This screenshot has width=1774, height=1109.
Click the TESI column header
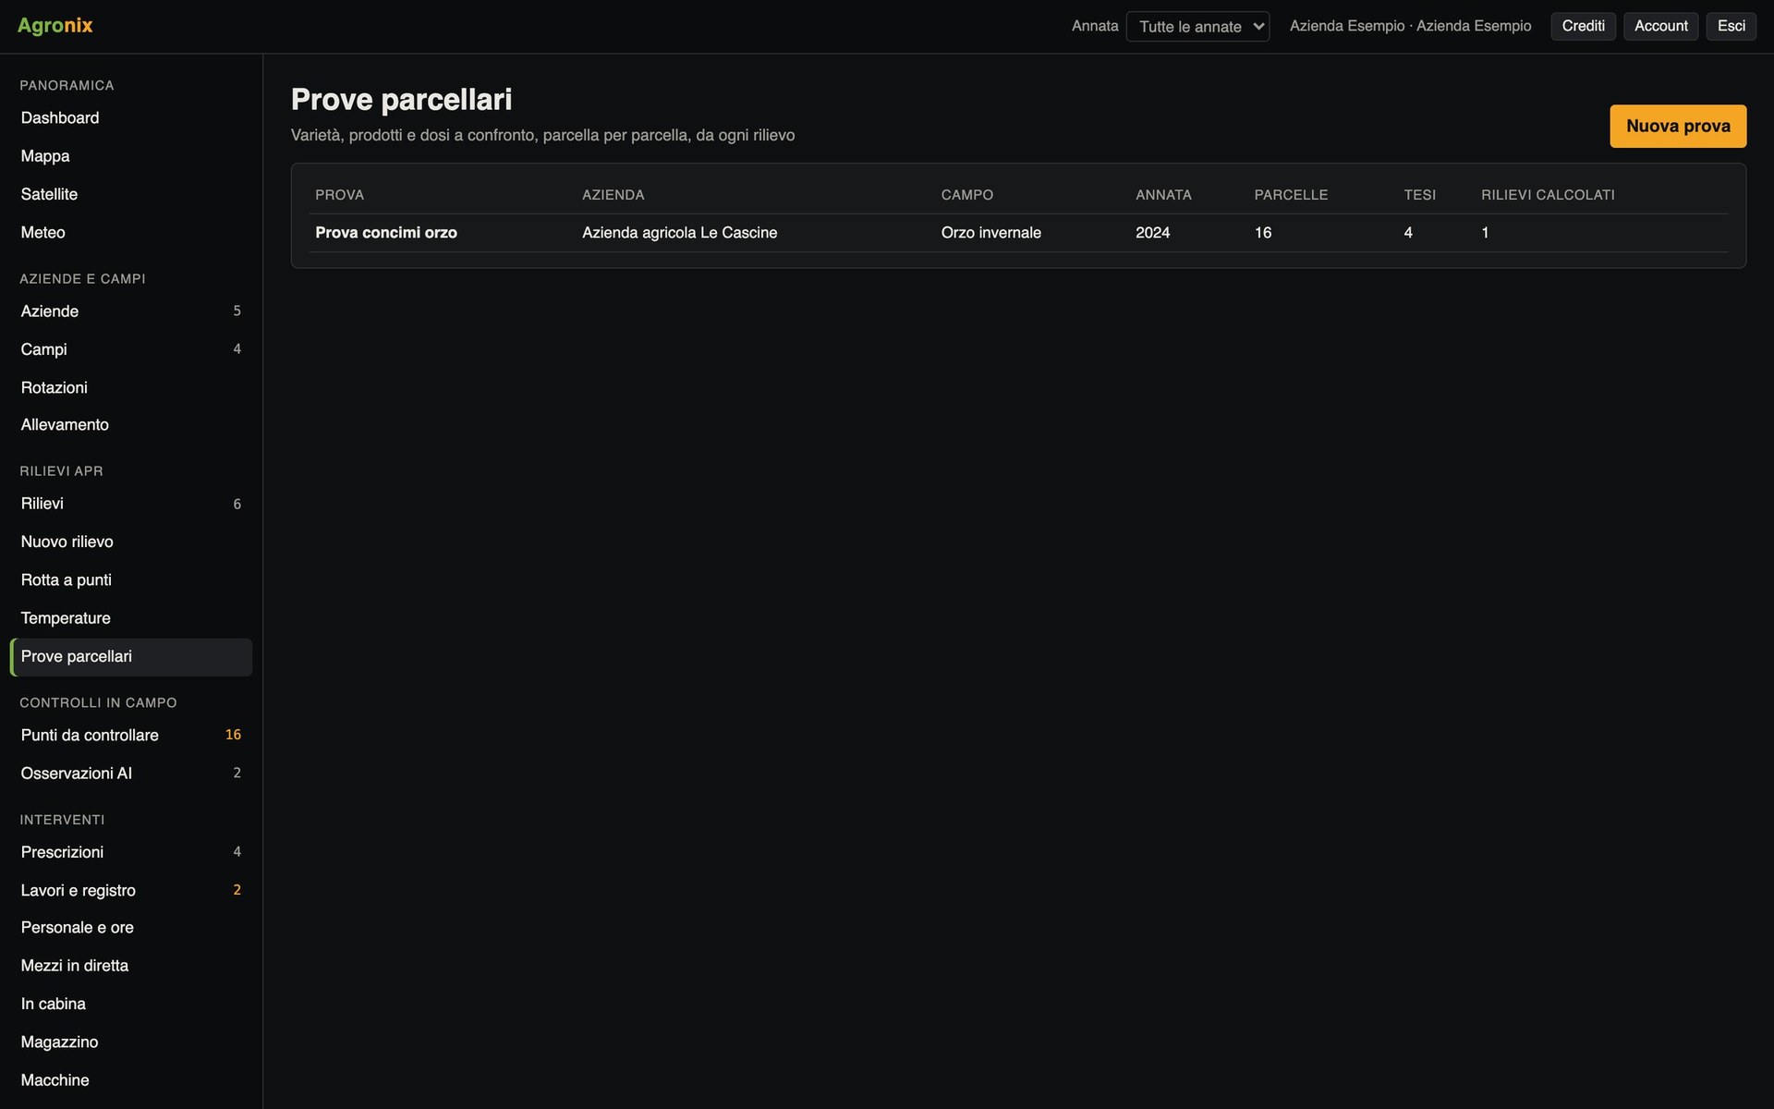(1419, 195)
